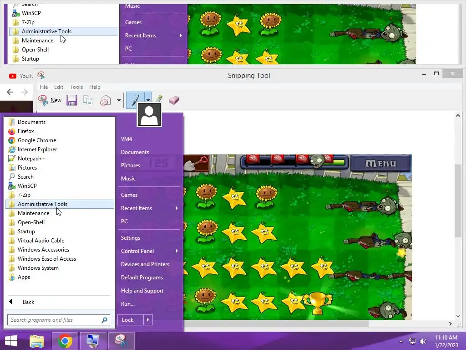The image size is (466, 350).
Task: Expand Windows Ease of Access folder
Action: pyautogui.click(x=60, y=259)
